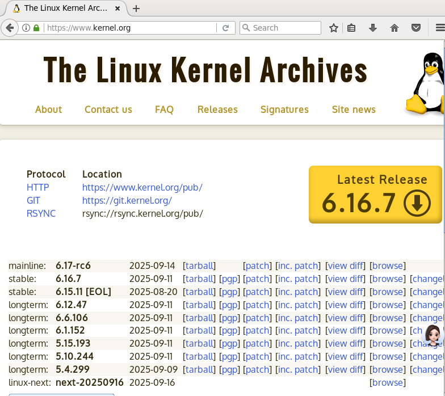The image size is (445, 396).
Task: Open browse link for linux-next next-20250916
Action: point(387,382)
